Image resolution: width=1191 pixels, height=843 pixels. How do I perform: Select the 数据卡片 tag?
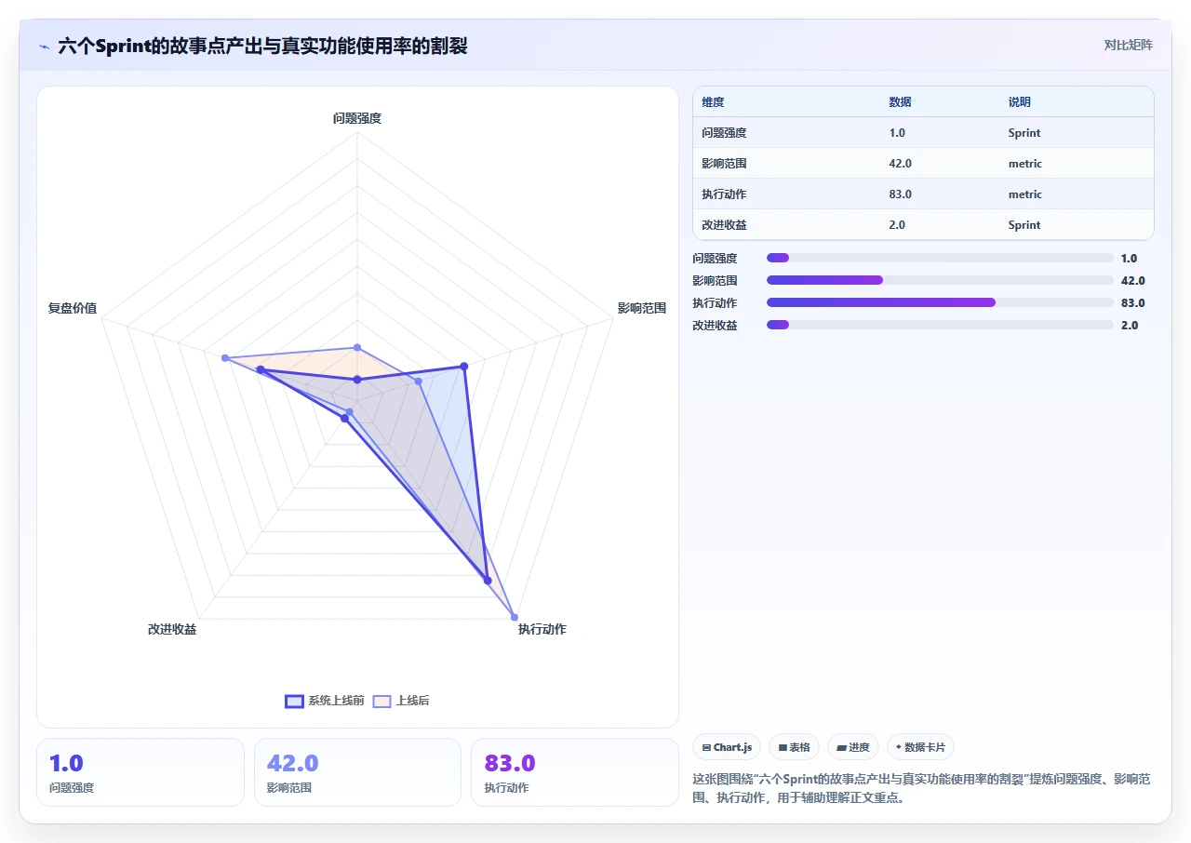(920, 747)
